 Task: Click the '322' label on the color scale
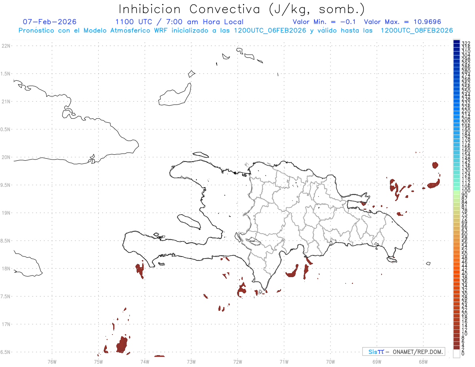tap(466, 43)
